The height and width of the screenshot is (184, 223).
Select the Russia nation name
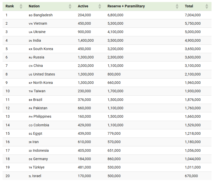(x=39, y=57)
